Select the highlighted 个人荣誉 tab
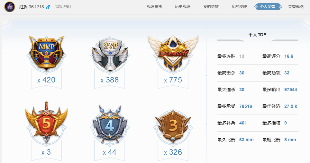 pyautogui.click(x=268, y=7)
